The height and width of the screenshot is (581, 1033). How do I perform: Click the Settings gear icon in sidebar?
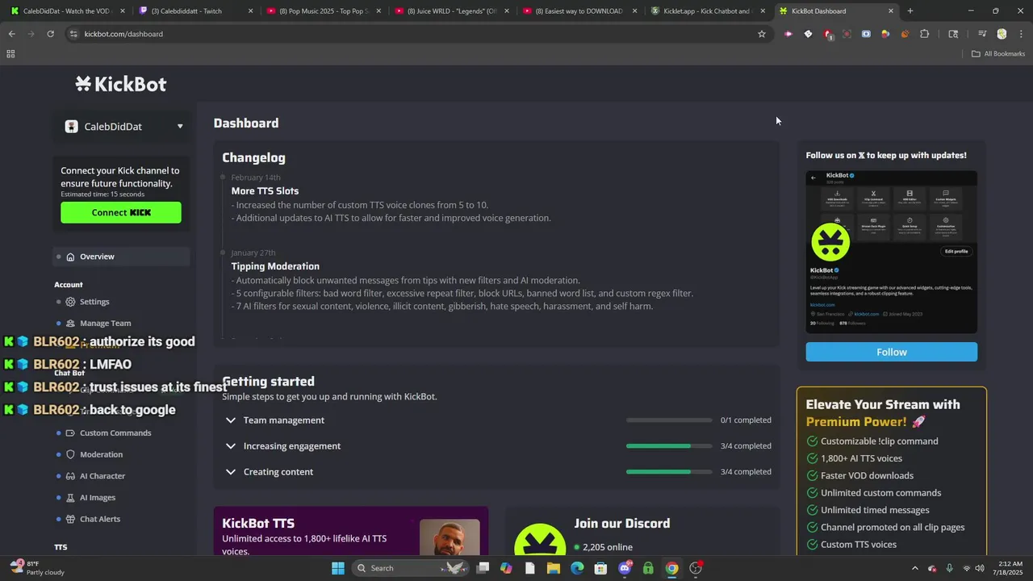tap(70, 302)
